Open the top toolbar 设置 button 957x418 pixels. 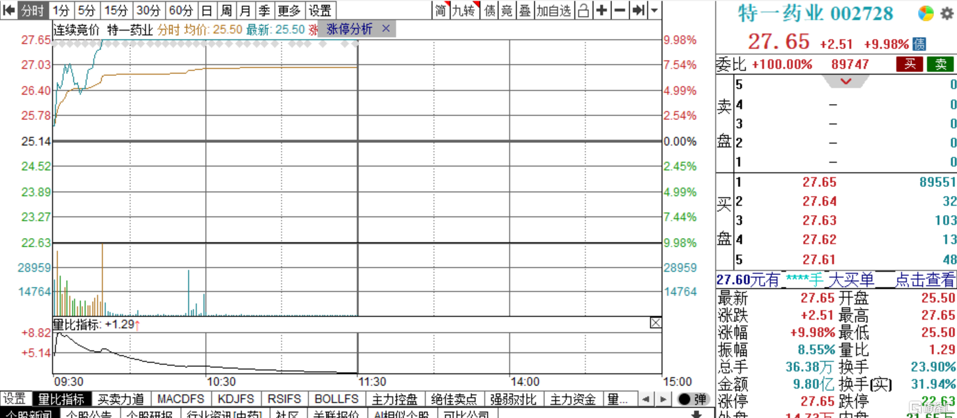coord(320,10)
